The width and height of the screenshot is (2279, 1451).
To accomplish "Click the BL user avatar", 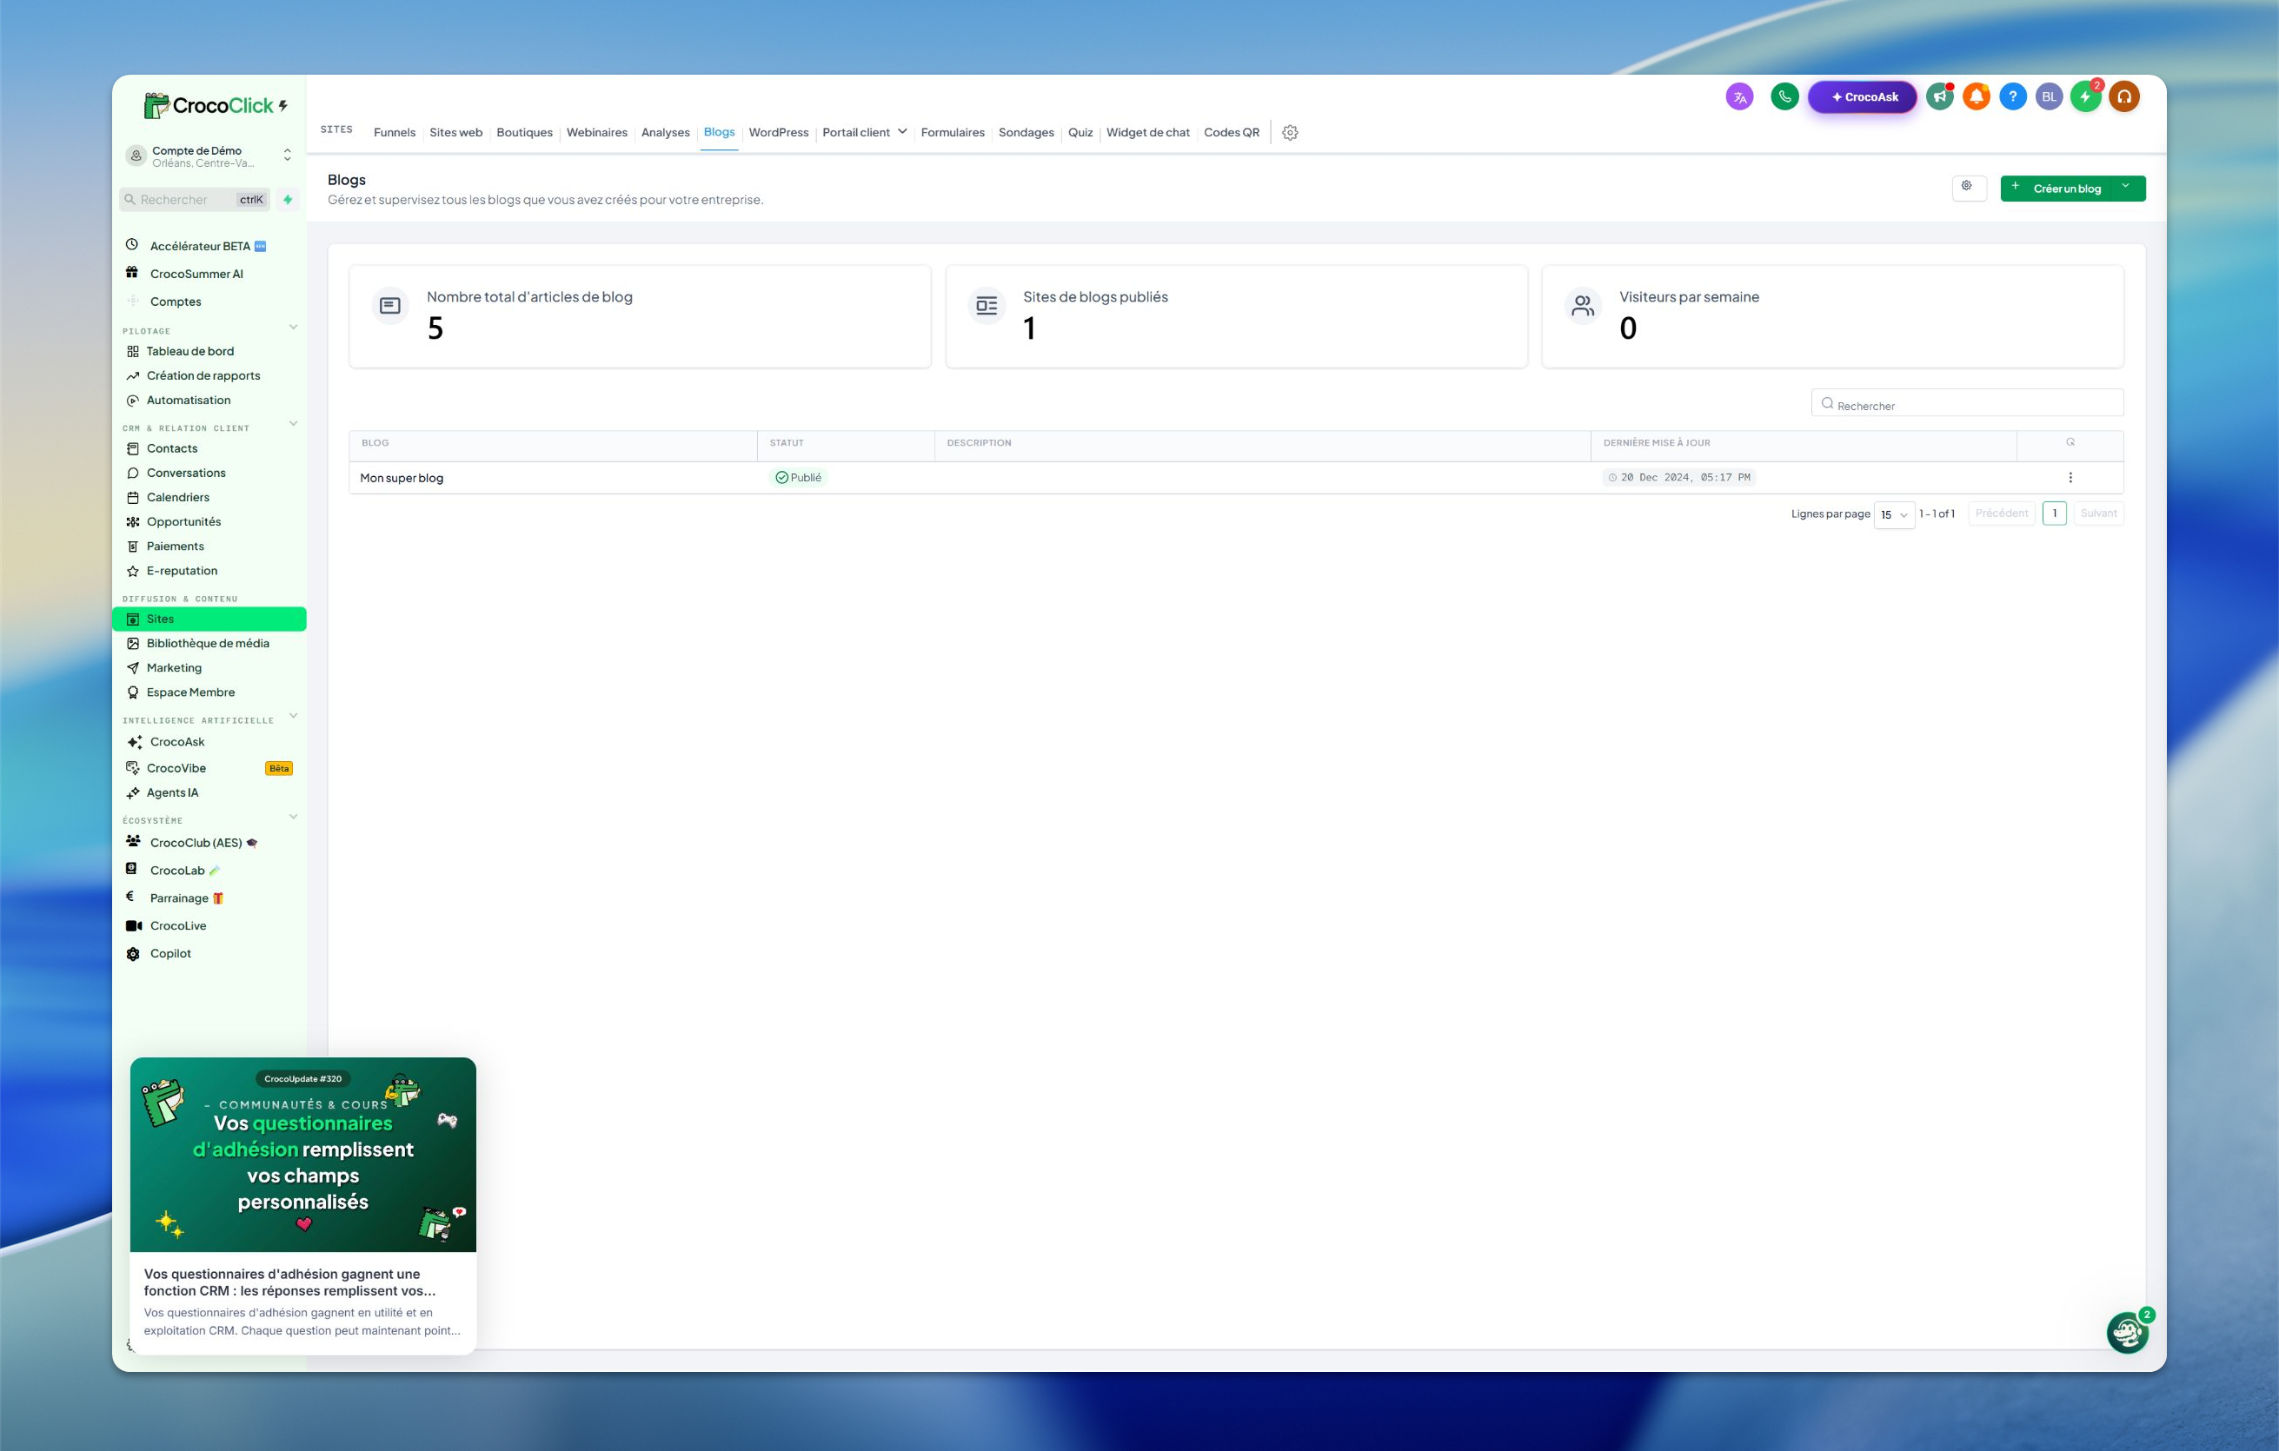I will (2049, 96).
